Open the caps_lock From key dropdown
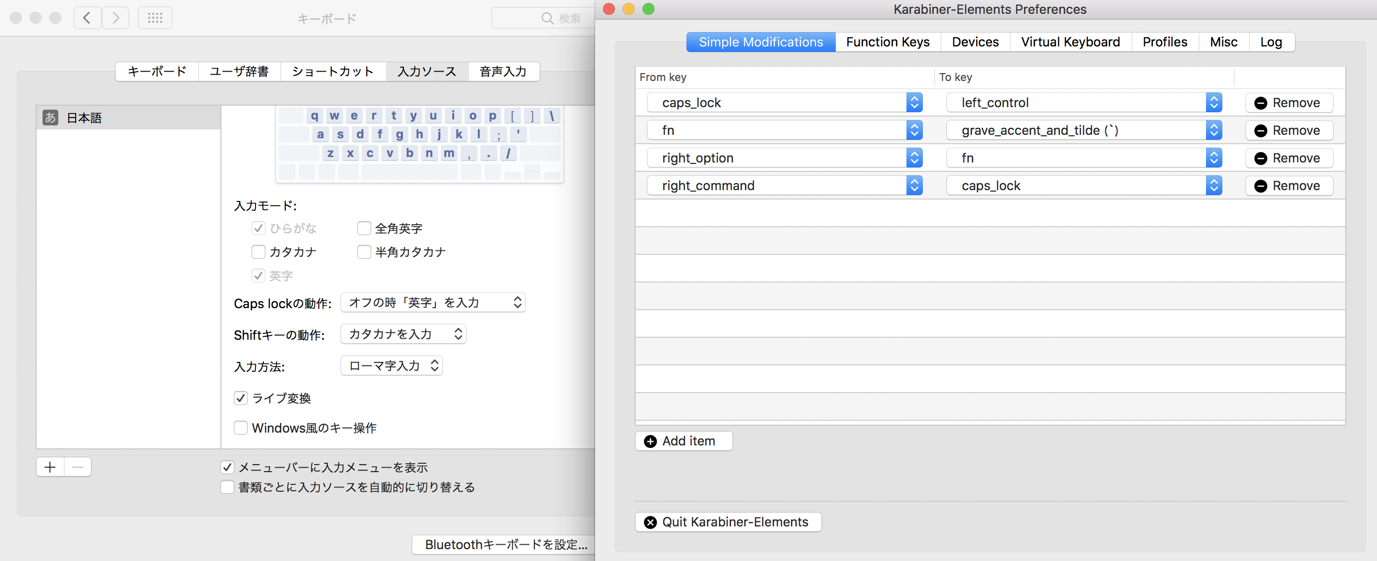1377x561 pixels. [785, 103]
